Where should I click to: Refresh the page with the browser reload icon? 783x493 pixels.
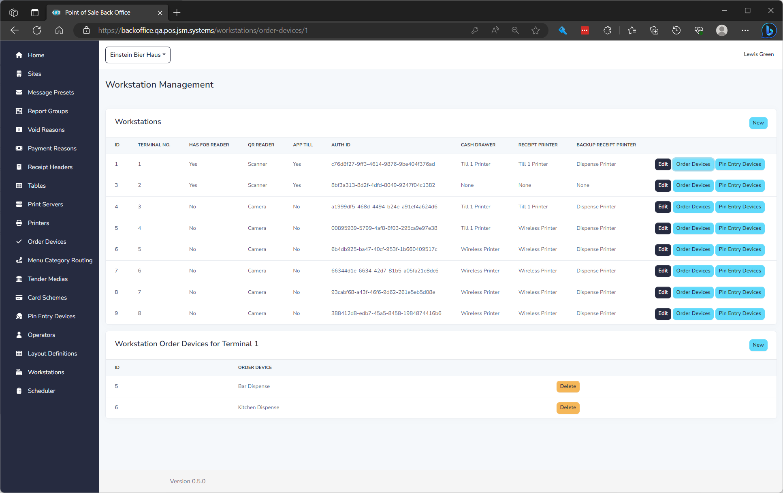(37, 30)
